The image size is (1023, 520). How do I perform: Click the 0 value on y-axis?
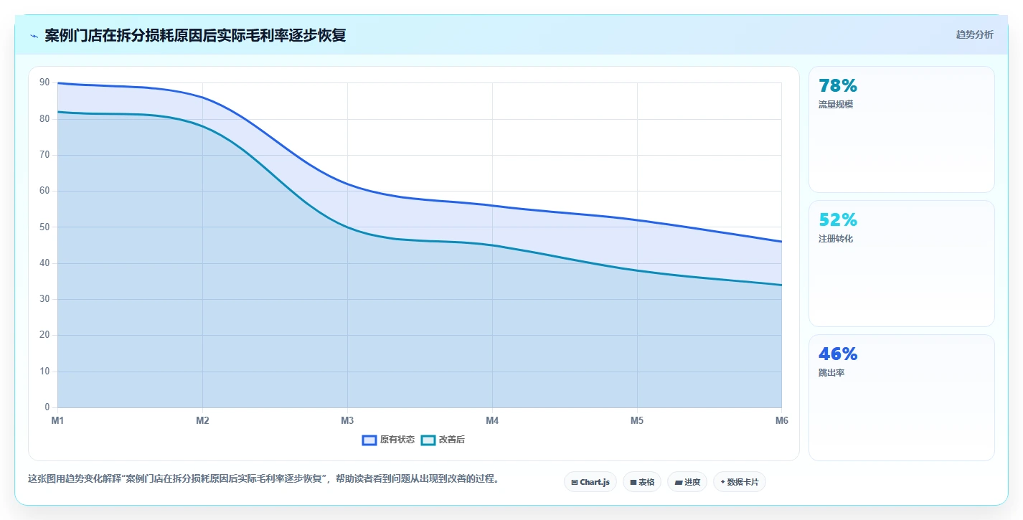click(47, 407)
